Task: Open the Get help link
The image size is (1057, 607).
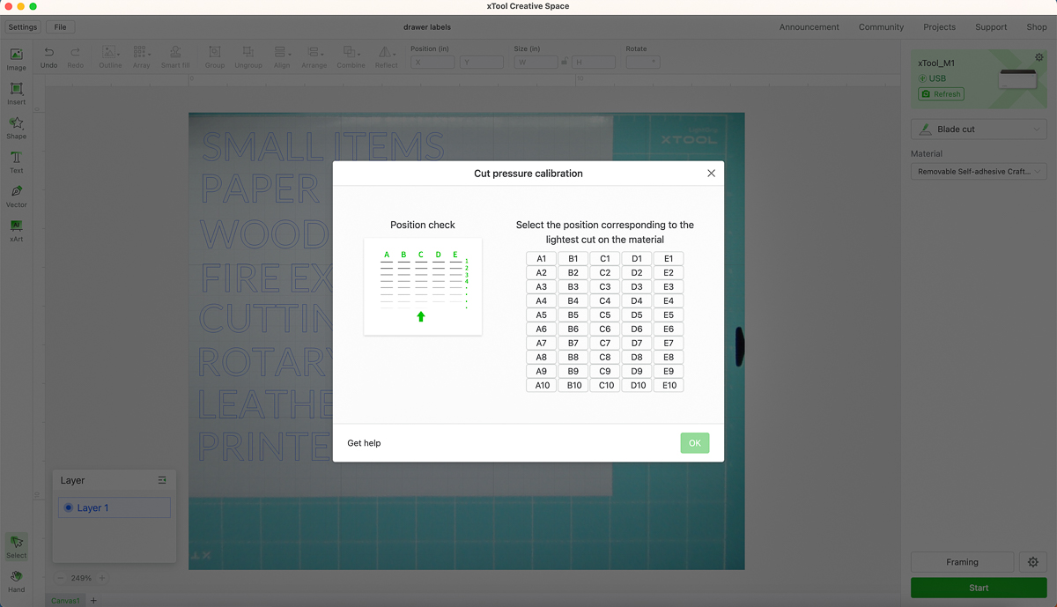Action: pyautogui.click(x=364, y=443)
